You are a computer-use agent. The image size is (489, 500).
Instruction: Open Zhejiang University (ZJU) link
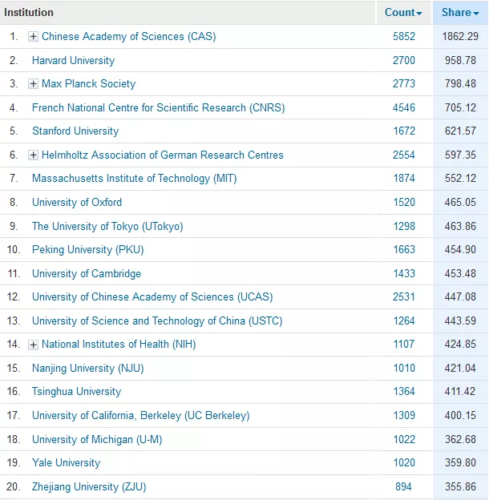point(89,486)
